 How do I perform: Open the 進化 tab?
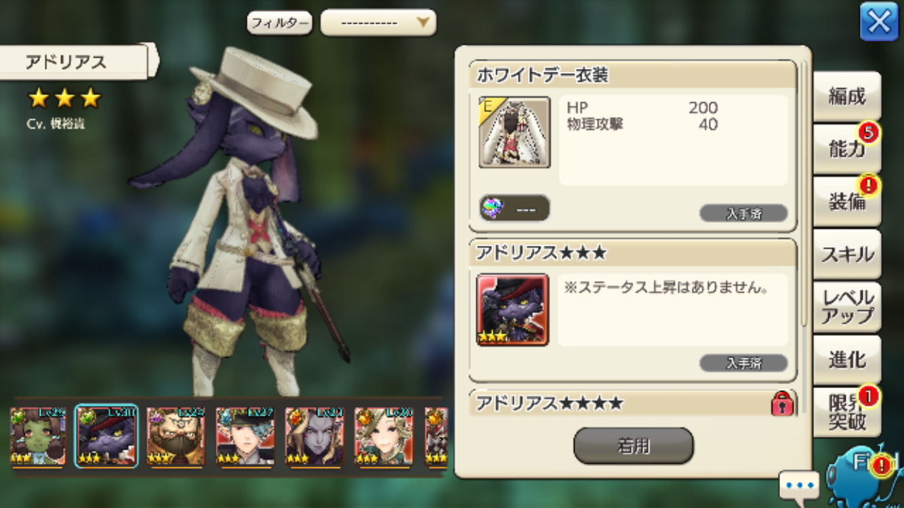[847, 360]
